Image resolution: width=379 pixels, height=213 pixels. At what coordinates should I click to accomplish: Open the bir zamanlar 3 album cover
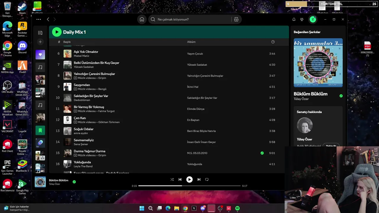[x=318, y=62]
